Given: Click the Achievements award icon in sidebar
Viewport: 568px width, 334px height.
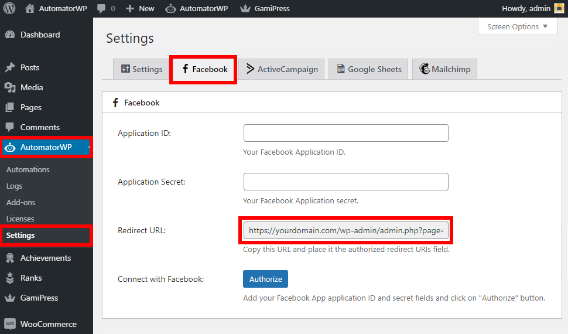Looking at the screenshot, I should click(x=10, y=258).
